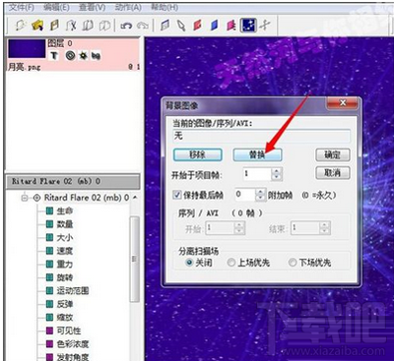
Task: Click the T icon on layer 0
Action: tap(54, 56)
